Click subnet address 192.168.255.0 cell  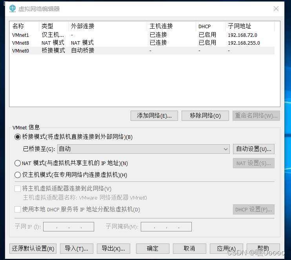click(x=244, y=43)
